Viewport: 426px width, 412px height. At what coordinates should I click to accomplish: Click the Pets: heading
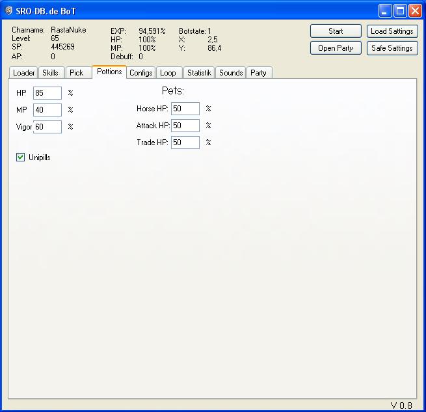point(173,90)
